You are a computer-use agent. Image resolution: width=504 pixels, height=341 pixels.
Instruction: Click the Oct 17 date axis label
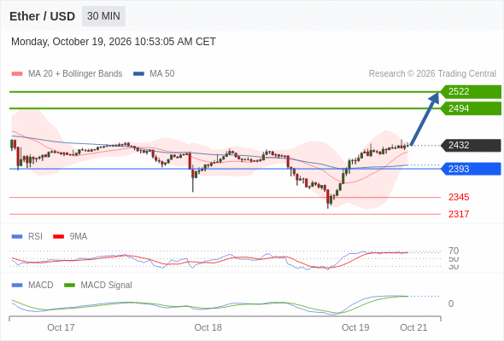pyautogui.click(x=61, y=327)
